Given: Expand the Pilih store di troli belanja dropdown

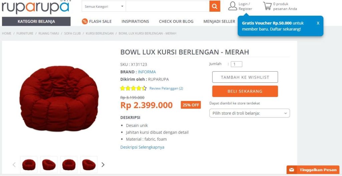Looking at the screenshot, I should point(249,113).
